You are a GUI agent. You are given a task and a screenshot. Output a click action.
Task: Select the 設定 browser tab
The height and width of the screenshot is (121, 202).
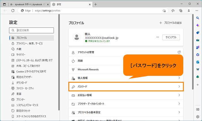(x=72, y=5)
